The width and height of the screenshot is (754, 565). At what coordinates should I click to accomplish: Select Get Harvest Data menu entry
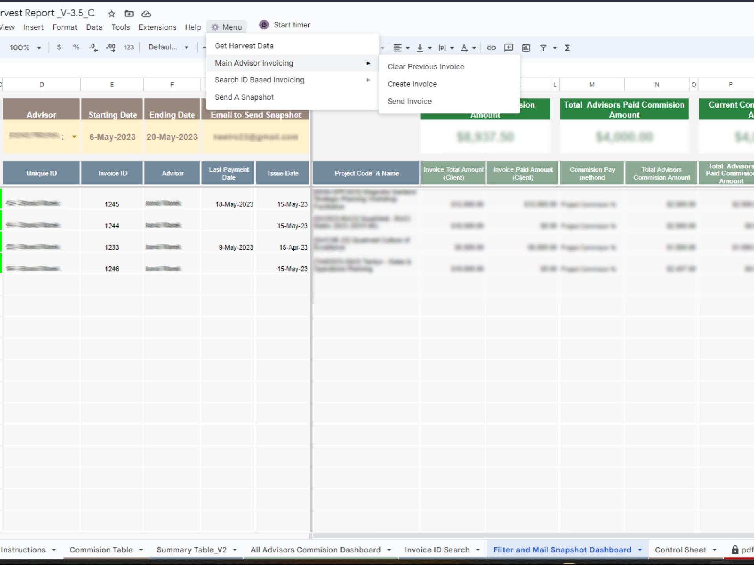pos(292,46)
